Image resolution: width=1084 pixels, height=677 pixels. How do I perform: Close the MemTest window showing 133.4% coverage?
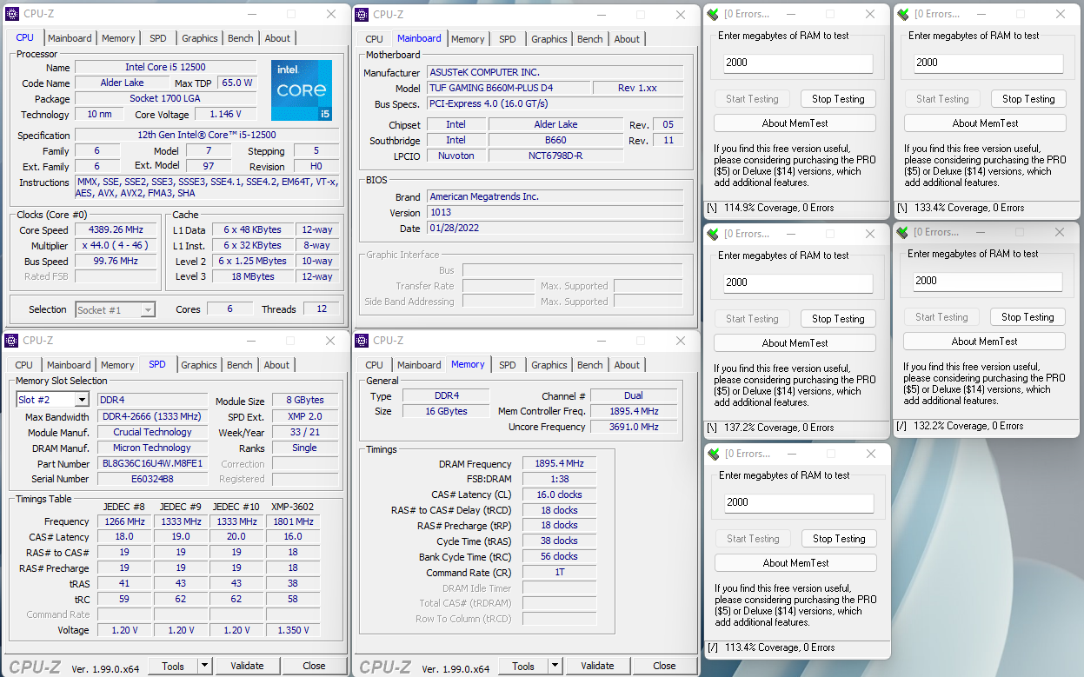click(x=1061, y=14)
